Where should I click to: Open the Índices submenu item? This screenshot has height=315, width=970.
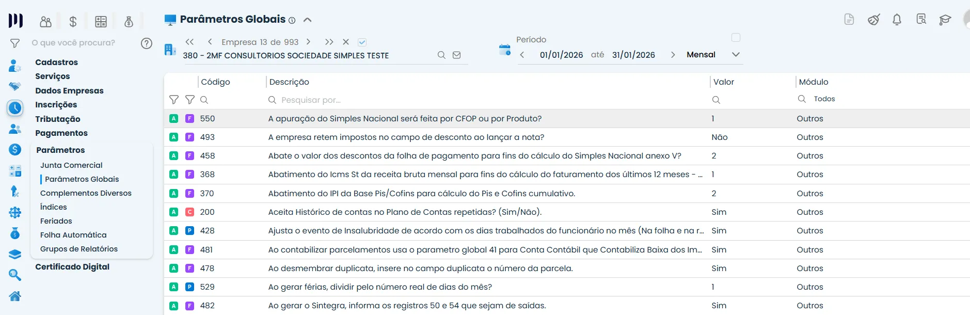54,207
